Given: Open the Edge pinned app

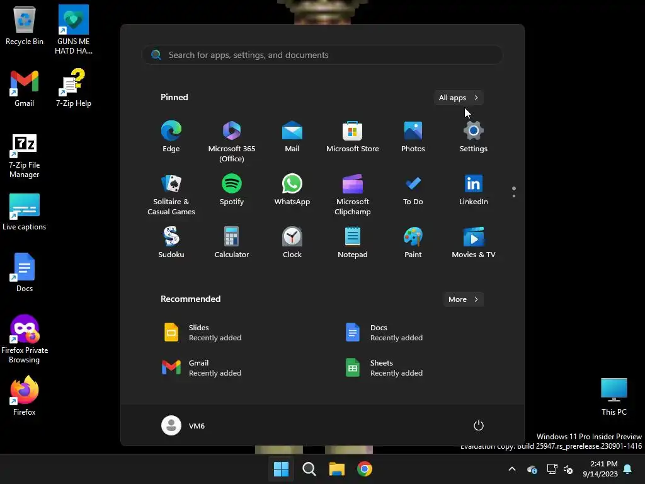Looking at the screenshot, I should [x=171, y=137].
